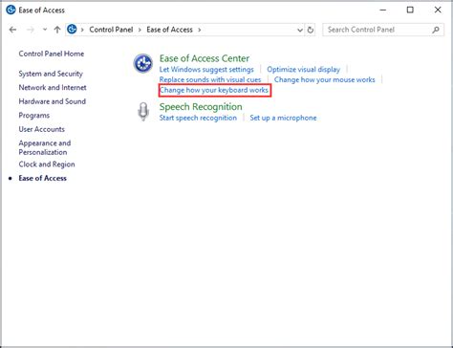
Task: Go up one level with the up arrow
Action: pos(57,30)
